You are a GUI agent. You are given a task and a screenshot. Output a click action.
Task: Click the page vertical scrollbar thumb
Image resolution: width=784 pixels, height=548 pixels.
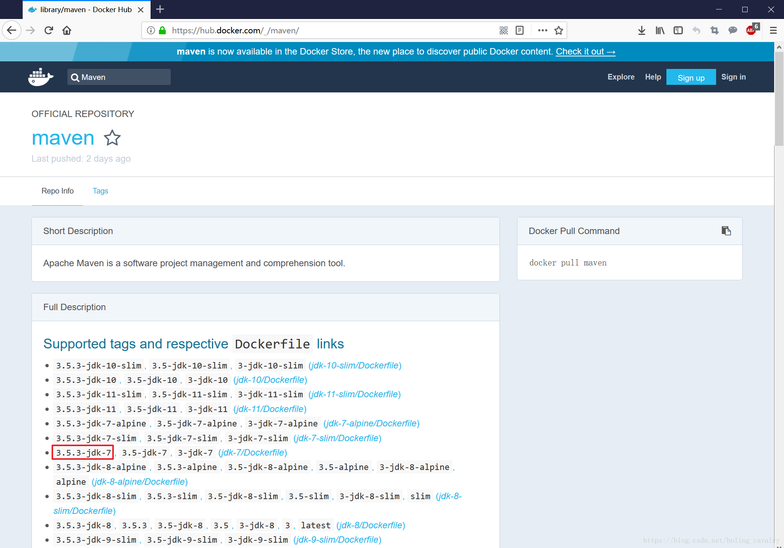(779, 98)
